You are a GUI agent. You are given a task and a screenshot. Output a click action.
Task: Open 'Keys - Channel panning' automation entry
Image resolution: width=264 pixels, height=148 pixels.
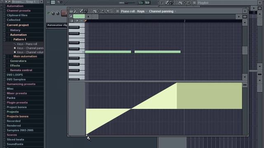click(x=28, y=48)
